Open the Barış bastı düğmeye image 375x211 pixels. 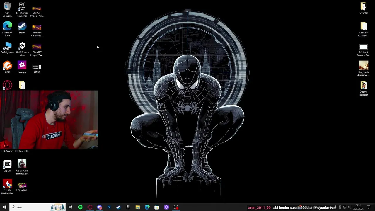click(x=363, y=69)
